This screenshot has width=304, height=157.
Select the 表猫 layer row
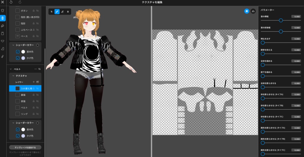tap(25, 101)
